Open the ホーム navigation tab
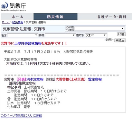This screenshot has height=119, width=132. 17,17
